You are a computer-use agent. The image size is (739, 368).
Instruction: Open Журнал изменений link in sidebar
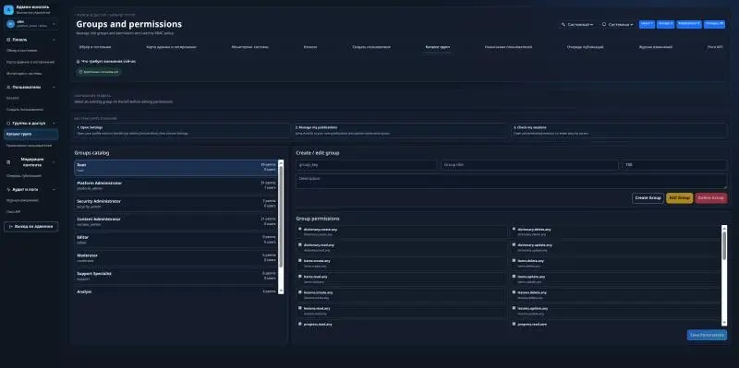tap(22, 200)
